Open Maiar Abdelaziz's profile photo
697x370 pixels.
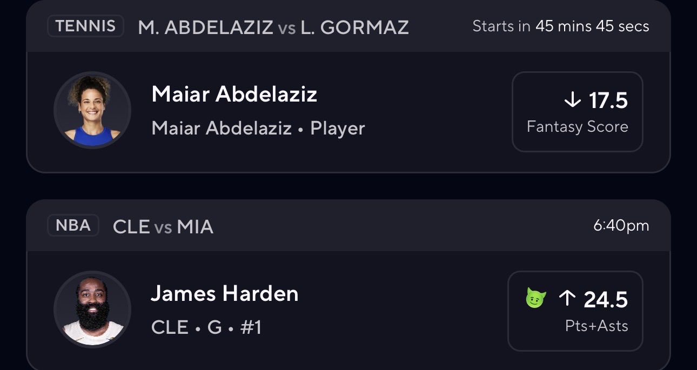click(92, 110)
